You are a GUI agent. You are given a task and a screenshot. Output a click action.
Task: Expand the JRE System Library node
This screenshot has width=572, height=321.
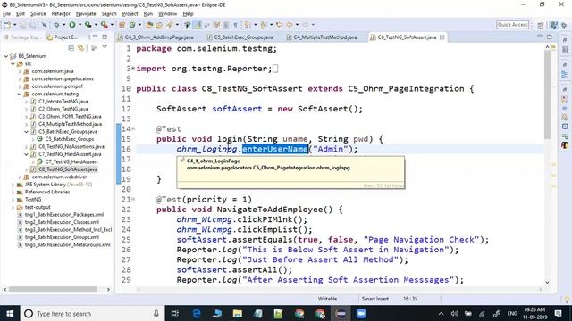13,185
